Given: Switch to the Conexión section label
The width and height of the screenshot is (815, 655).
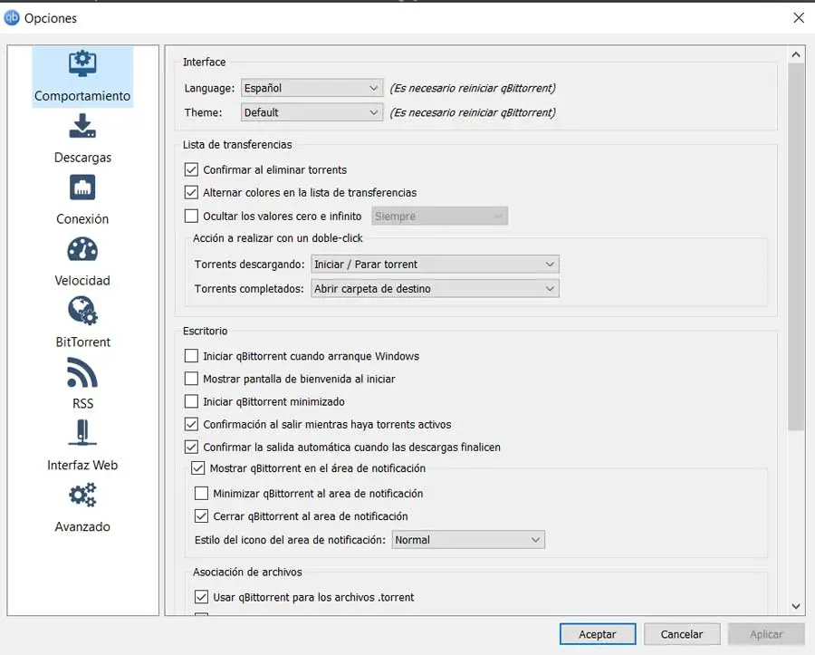Looking at the screenshot, I should point(82,219).
